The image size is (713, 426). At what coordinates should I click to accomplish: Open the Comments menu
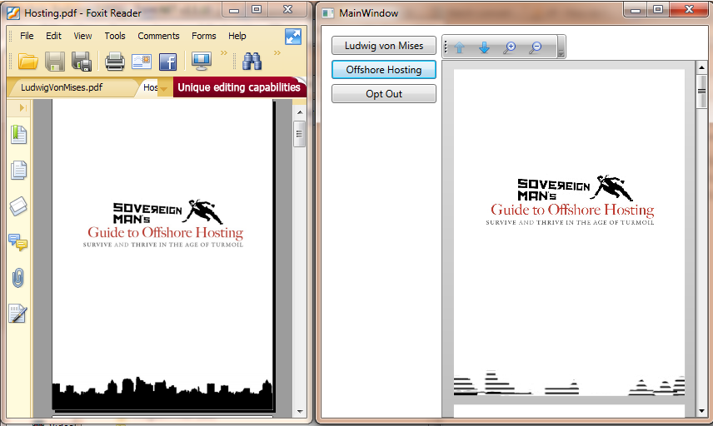coord(159,36)
